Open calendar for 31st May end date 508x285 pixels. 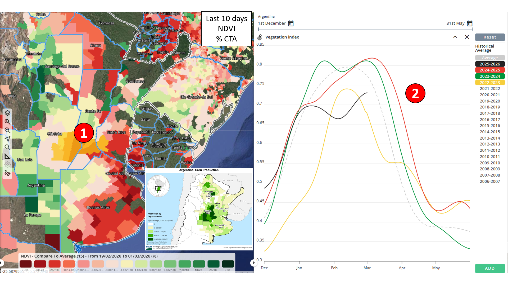coord(470,23)
